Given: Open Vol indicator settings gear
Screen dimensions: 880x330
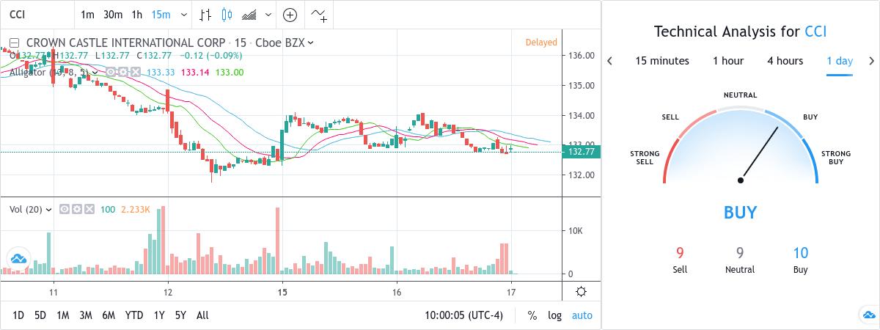Looking at the screenshot, I should [77, 209].
